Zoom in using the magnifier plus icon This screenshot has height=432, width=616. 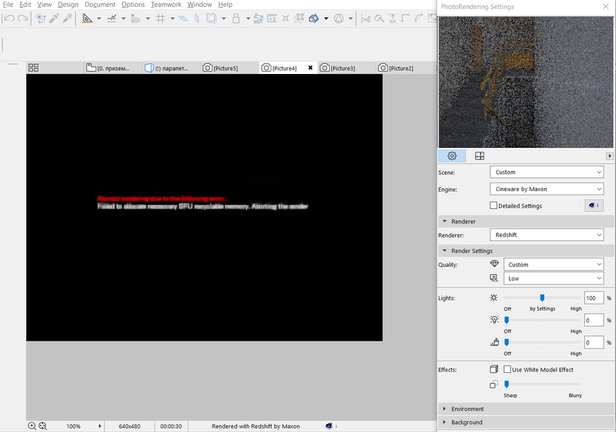pos(32,426)
